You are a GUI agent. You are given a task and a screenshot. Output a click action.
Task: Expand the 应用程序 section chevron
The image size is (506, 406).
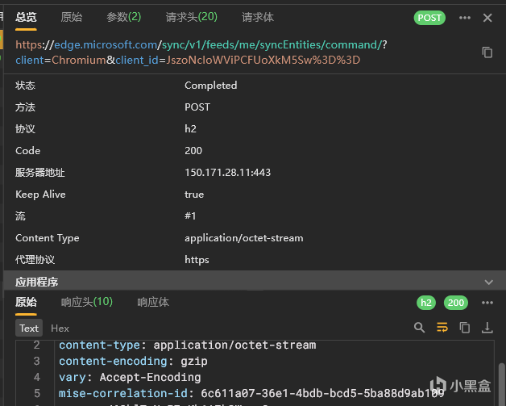click(488, 282)
